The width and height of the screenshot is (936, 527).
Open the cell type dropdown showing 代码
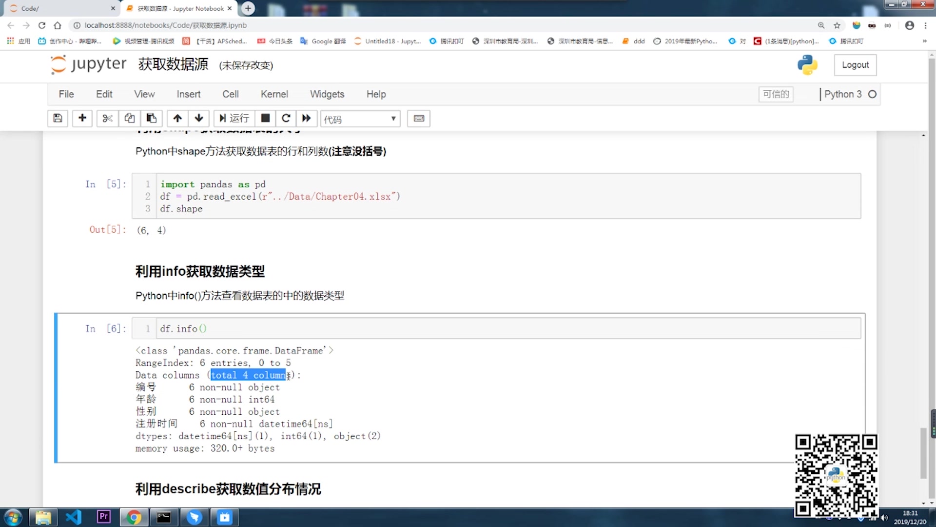pyautogui.click(x=360, y=118)
